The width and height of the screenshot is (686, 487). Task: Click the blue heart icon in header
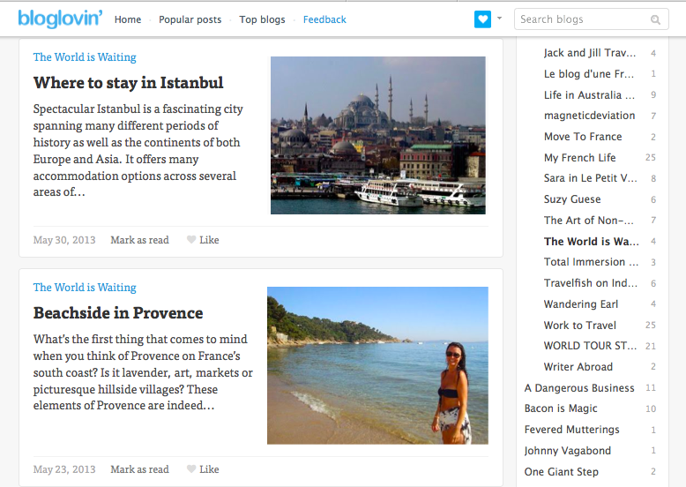click(482, 19)
